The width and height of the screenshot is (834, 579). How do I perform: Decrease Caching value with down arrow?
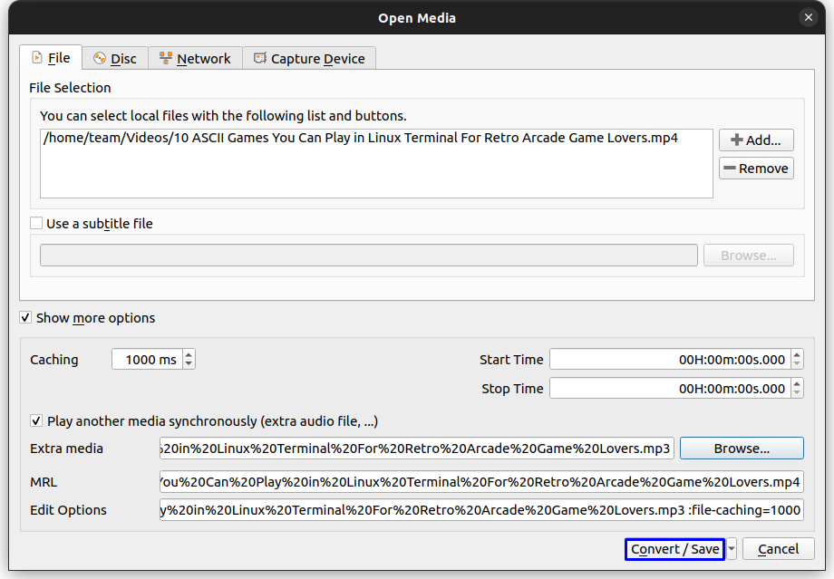coord(189,364)
